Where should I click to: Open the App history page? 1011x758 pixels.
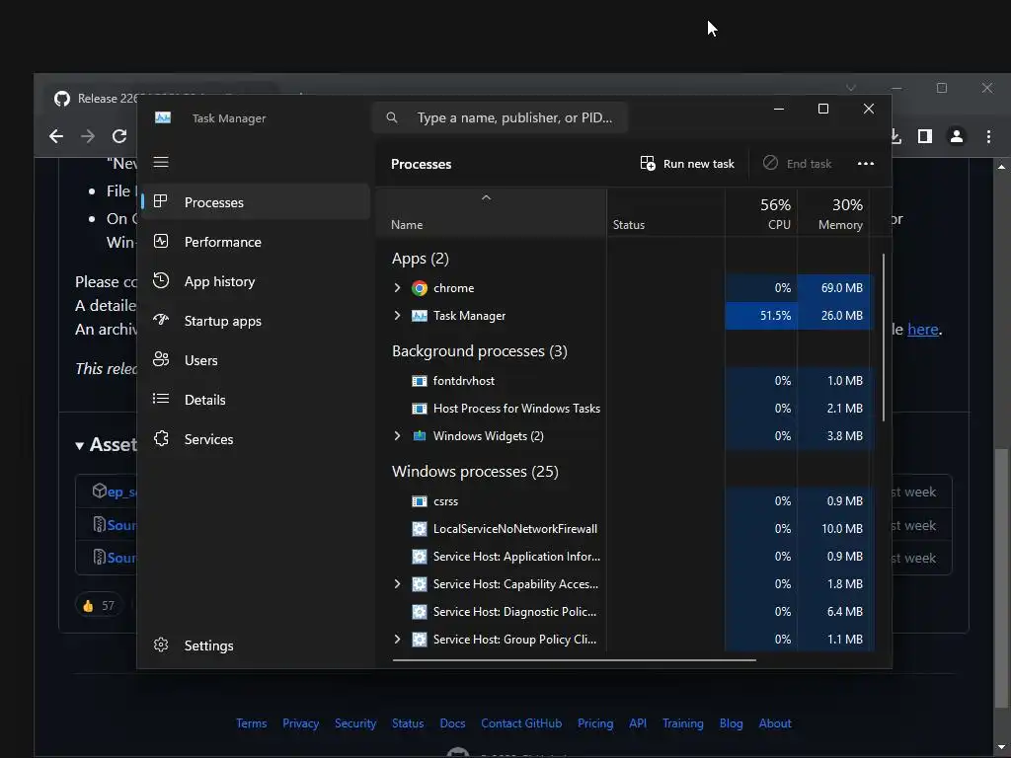[256, 281]
